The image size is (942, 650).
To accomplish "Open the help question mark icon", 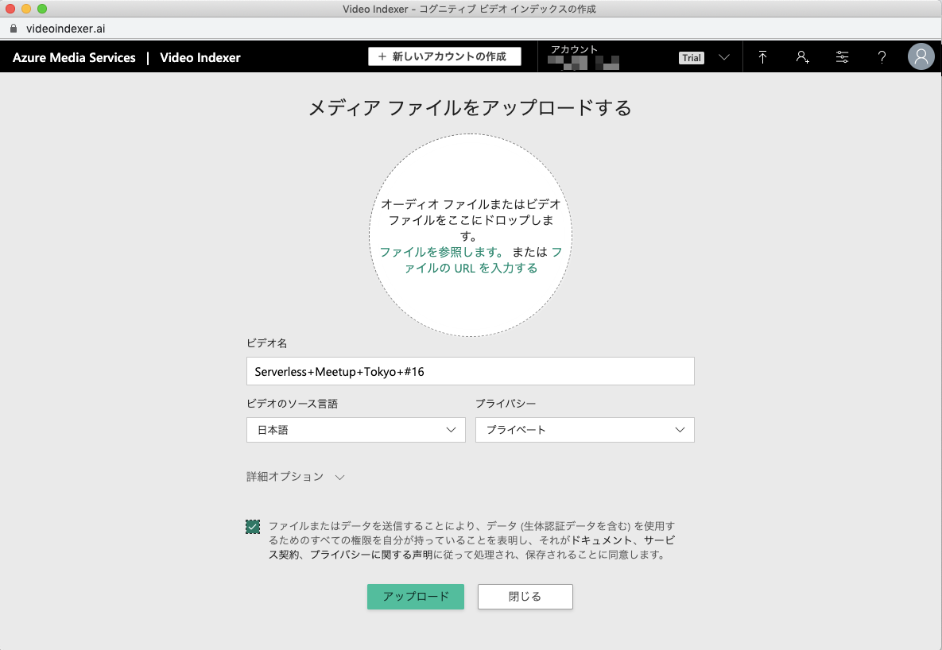I will 882,56.
